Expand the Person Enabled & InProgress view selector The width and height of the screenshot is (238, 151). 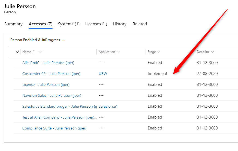(64, 40)
